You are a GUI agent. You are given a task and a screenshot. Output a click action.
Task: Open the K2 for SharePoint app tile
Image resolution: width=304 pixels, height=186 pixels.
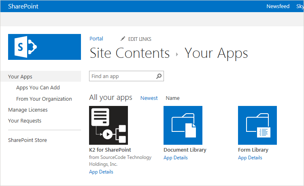(x=108, y=125)
